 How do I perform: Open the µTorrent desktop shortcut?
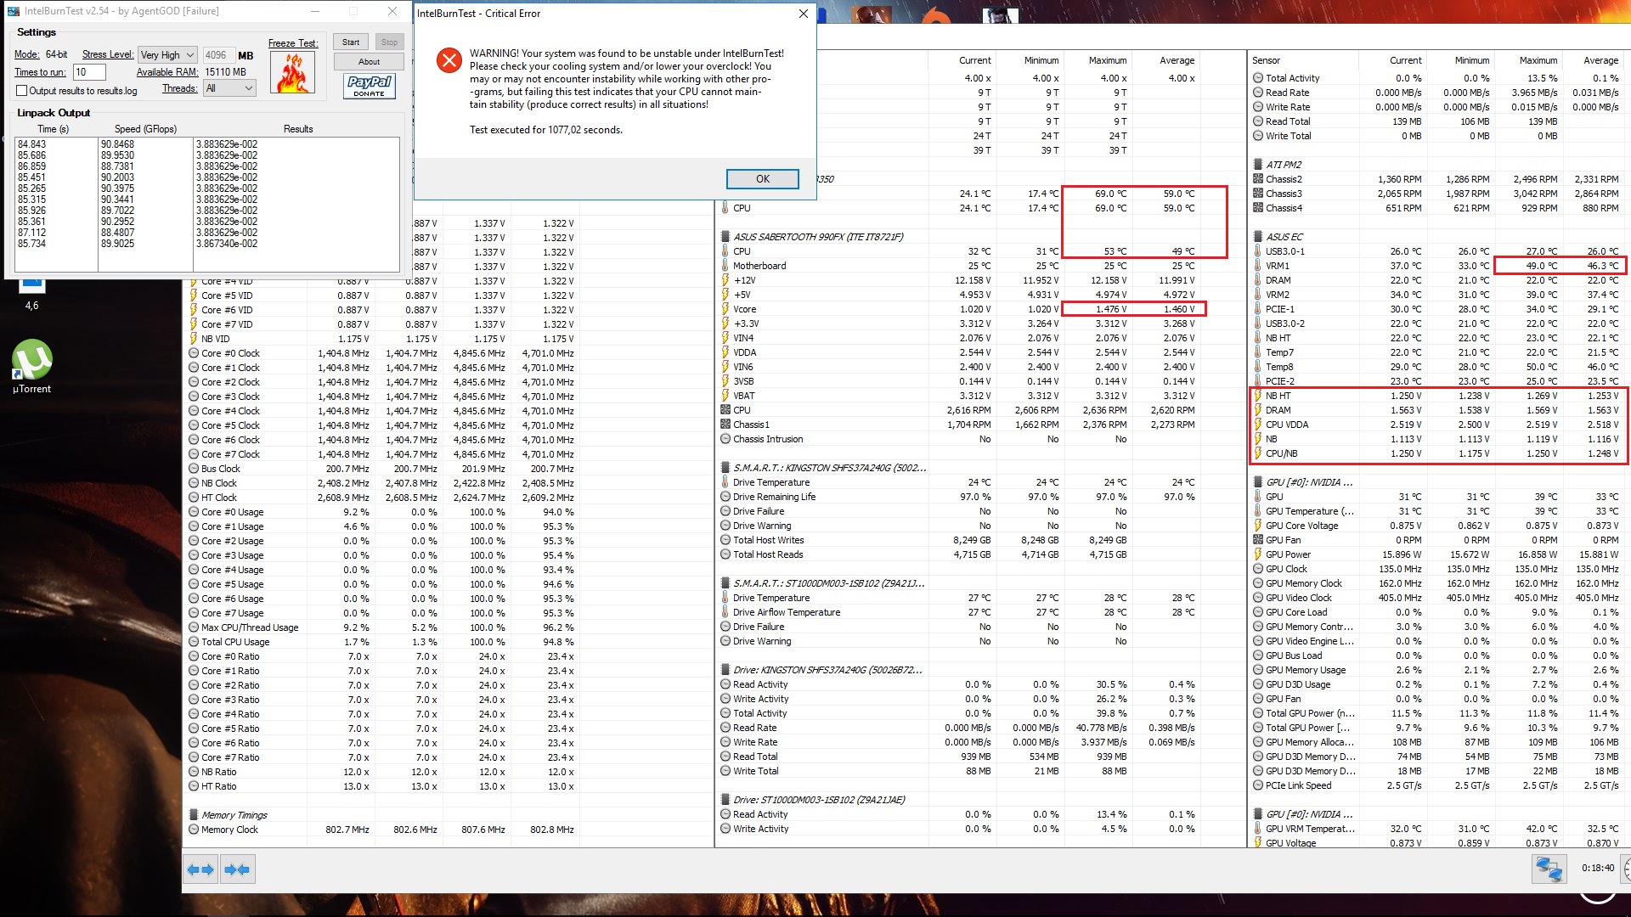click(31, 368)
